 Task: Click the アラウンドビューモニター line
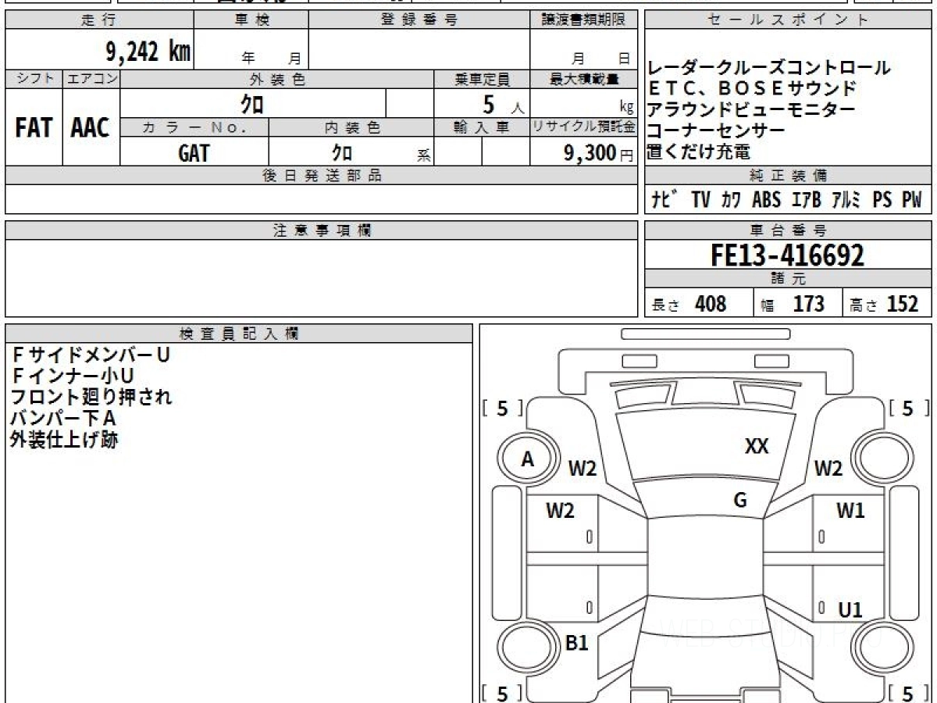(x=751, y=110)
